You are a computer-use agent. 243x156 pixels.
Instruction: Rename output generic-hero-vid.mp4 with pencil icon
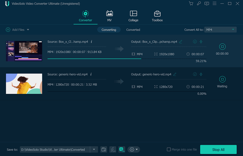175,74
